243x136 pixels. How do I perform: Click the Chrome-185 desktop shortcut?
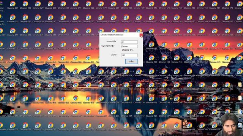click(x=227, y=86)
